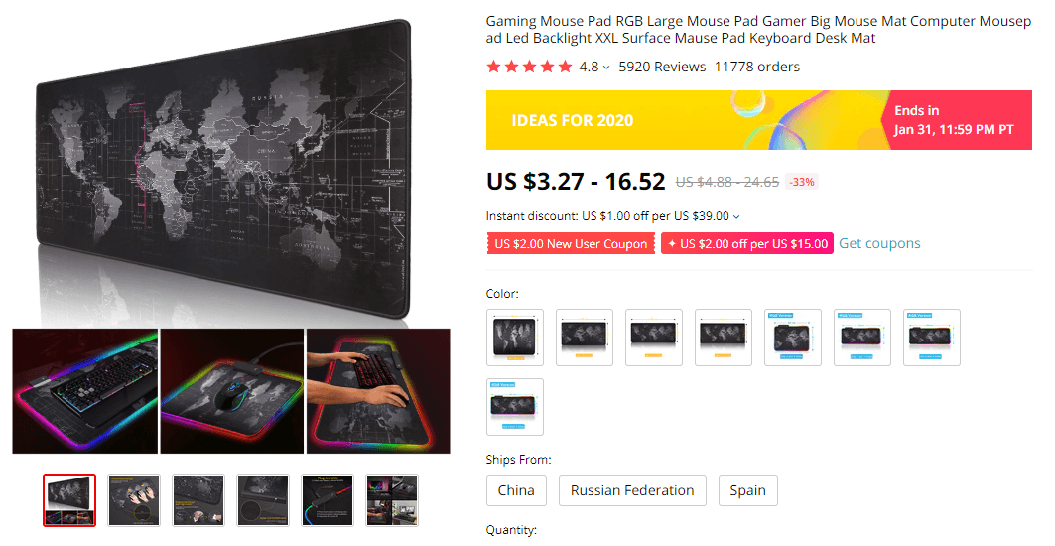Screen dimensions: 1055x546
Task: View the third gallery thumbnail image
Action: coord(198,500)
